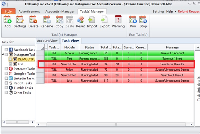Check the Pinterest Tasks checkbox
This screenshot has height=134, width=200.
[6, 69]
